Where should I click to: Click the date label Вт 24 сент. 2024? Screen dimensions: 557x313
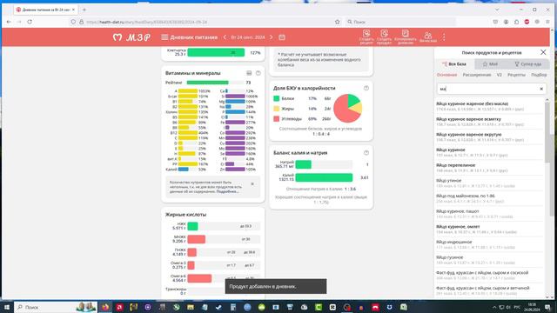(248, 37)
